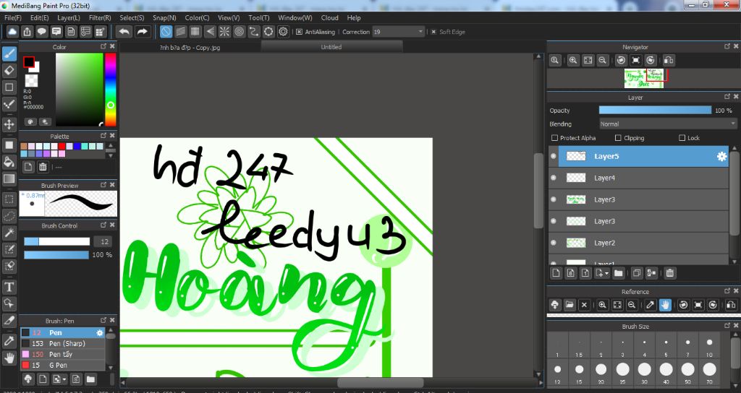This screenshot has width=741, height=393.
Task: Toggle the Soft Edge checkbox
Action: (x=433, y=32)
